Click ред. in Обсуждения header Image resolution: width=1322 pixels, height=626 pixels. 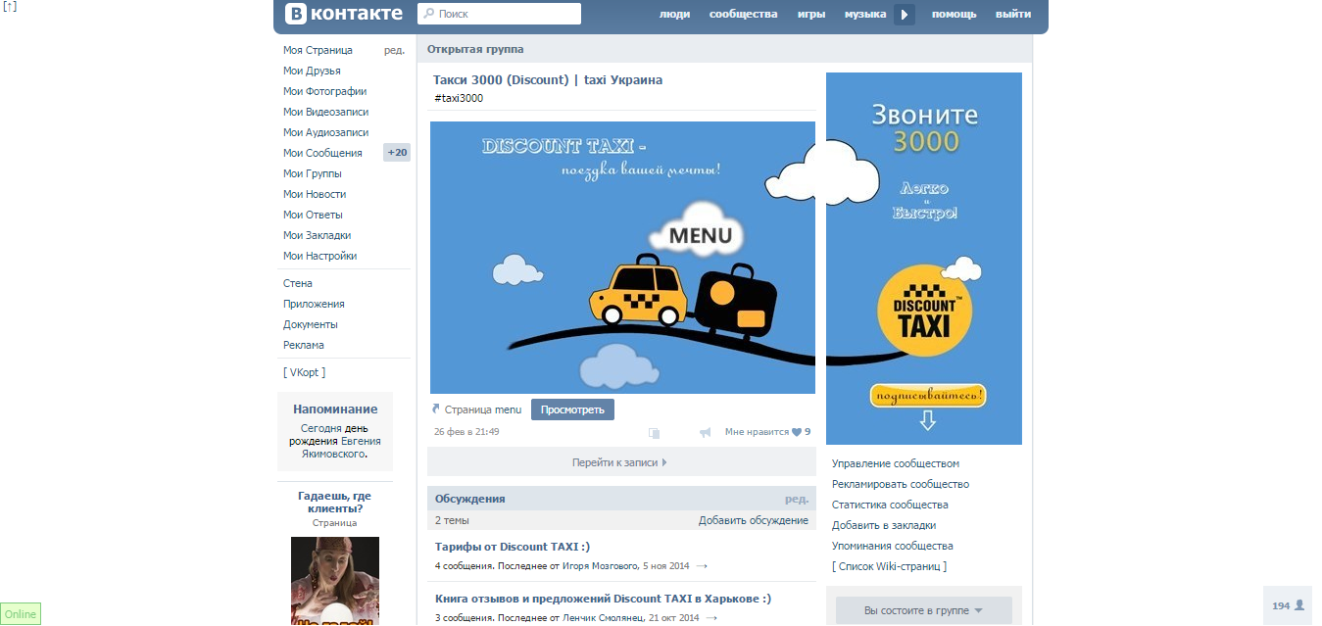[x=797, y=499]
